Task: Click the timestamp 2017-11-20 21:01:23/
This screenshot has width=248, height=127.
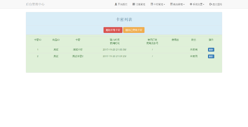Action: [x=115, y=56]
